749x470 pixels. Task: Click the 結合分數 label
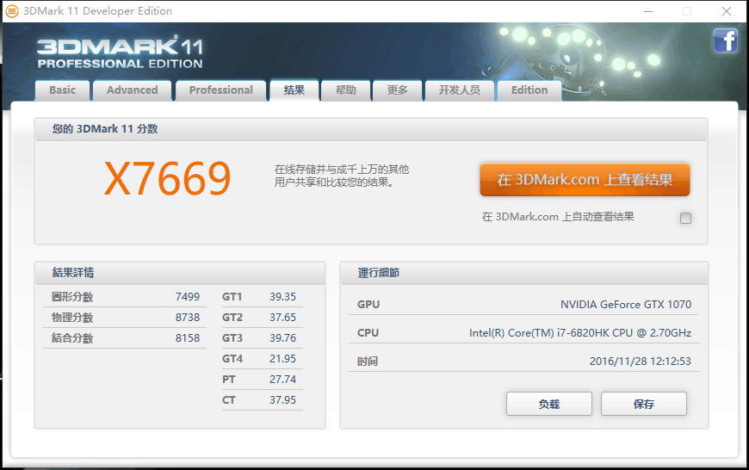coord(72,337)
